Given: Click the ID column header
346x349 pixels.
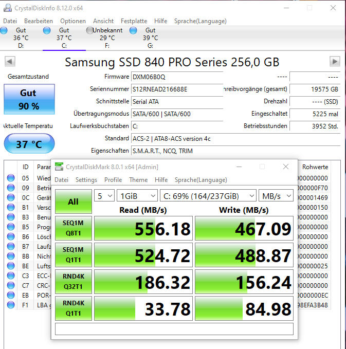Looking at the screenshot, I should tap(25, 167).
